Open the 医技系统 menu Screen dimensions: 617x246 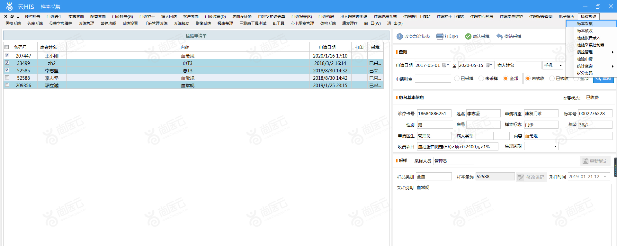pyautogui.click(x=13, y=23)
